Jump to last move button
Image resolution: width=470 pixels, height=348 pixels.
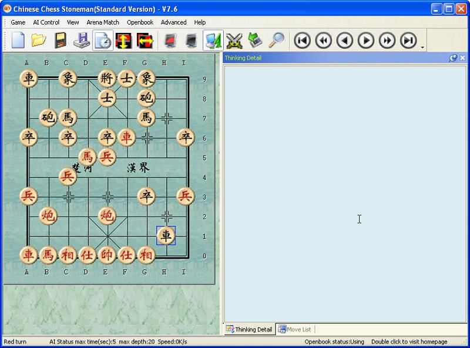(x=408, y=40)
